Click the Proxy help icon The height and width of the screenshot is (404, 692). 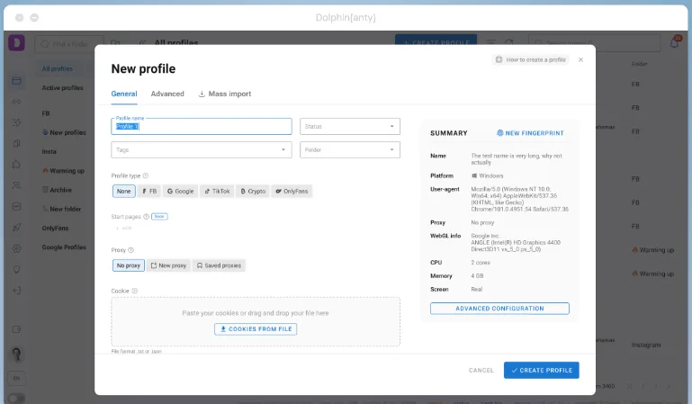130,250
